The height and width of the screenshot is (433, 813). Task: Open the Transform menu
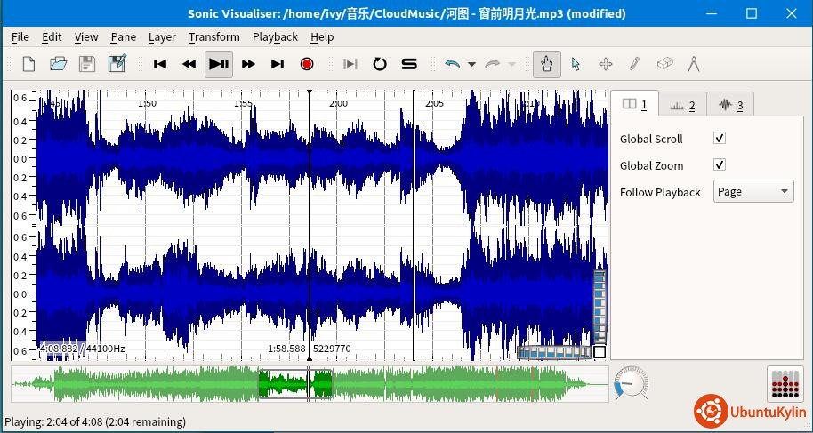tap(213, 36)
